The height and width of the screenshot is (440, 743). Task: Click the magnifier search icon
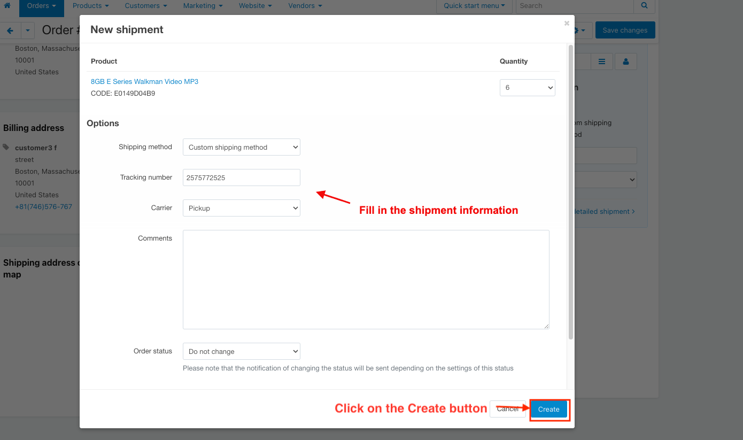click(x=644, y=6)
